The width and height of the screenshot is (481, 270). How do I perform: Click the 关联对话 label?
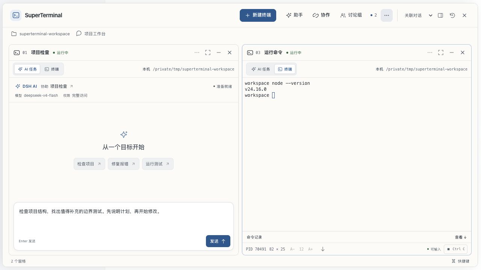(413, 15)
